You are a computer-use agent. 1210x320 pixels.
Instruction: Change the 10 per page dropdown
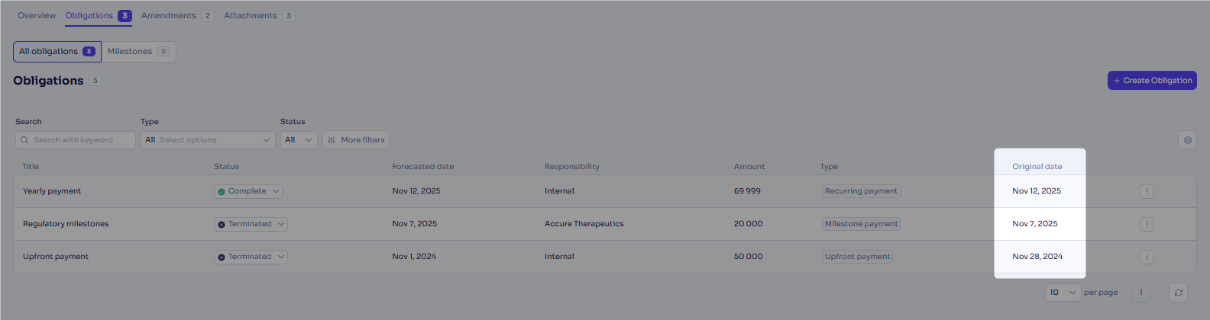(x=1063, y=293)
